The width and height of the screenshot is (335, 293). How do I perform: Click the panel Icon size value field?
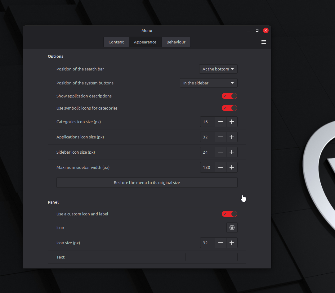click(x=208, y=243)
